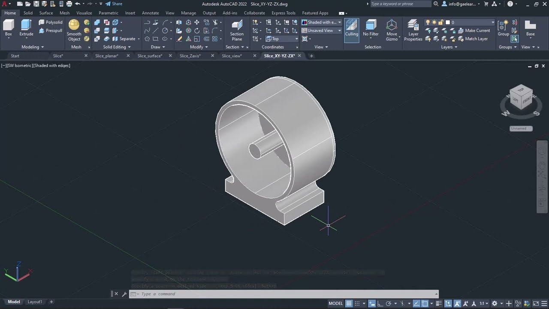
Task: Click the Match Layer button
Action: (473, 39)
